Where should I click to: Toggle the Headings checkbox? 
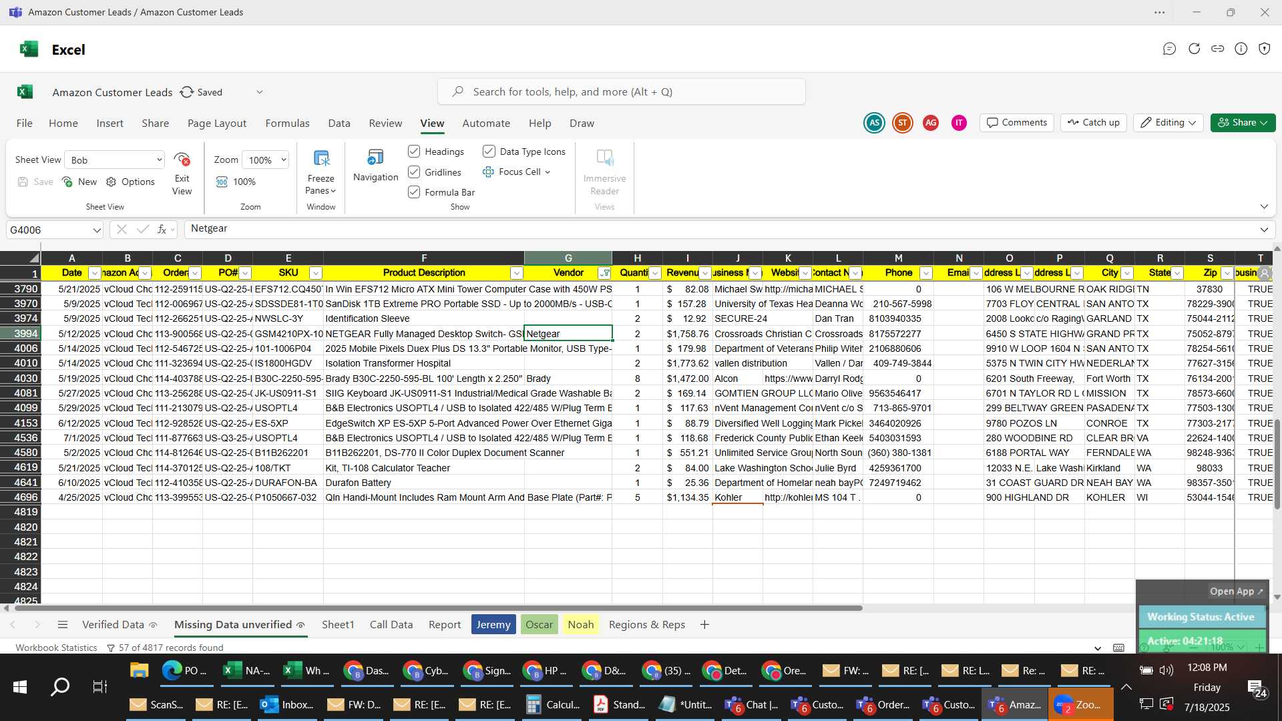click(x=414, y=152)
